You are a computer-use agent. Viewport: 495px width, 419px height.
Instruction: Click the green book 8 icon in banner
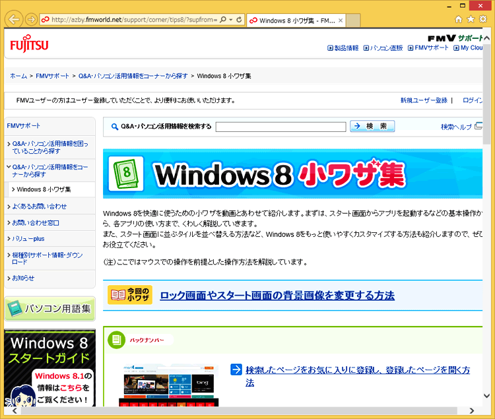[x=126, y=174]
